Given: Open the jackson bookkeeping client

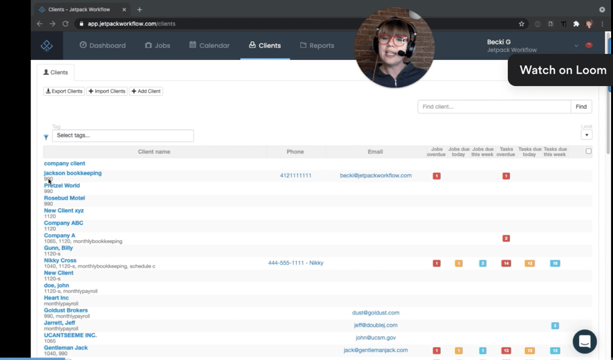Looking at the screenshot, I should [72, 173].
